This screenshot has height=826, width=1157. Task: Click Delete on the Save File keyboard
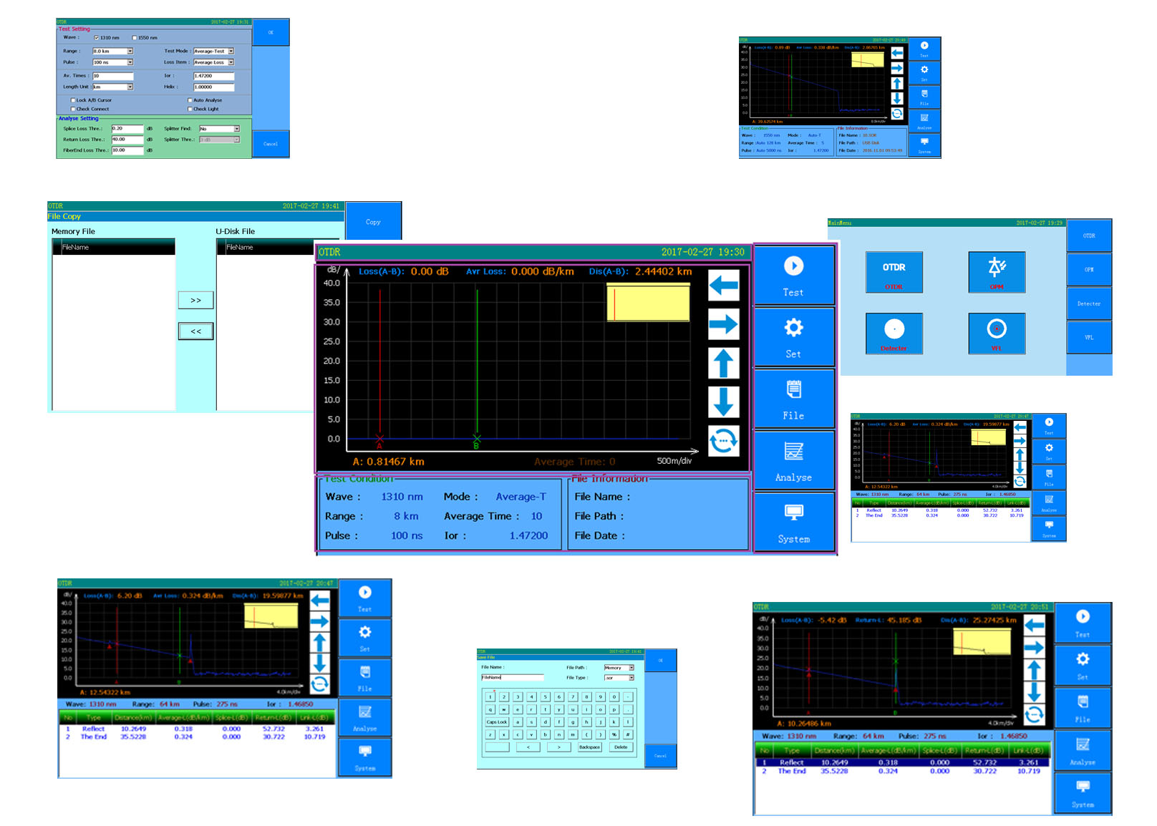click(x=621, y=747)
